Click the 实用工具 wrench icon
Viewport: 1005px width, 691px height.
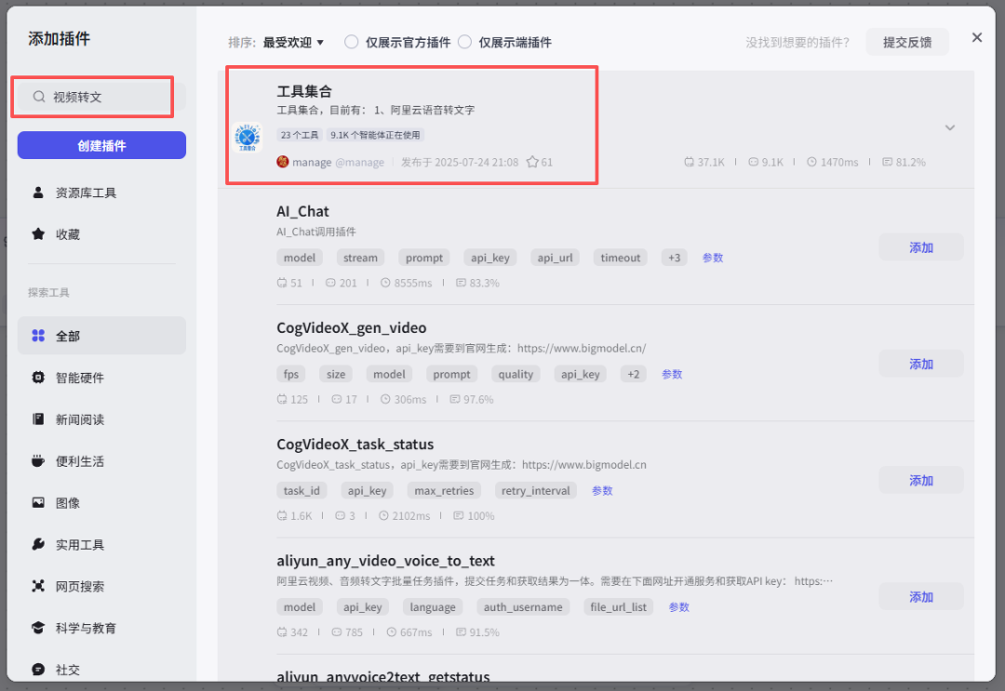tap(38, 544)
